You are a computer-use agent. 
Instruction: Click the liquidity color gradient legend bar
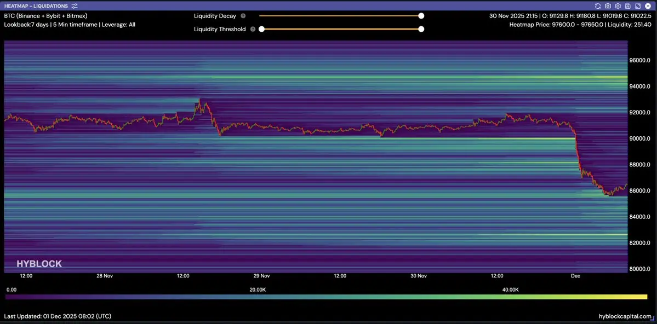pyautogui.click(x=327, y=297)
